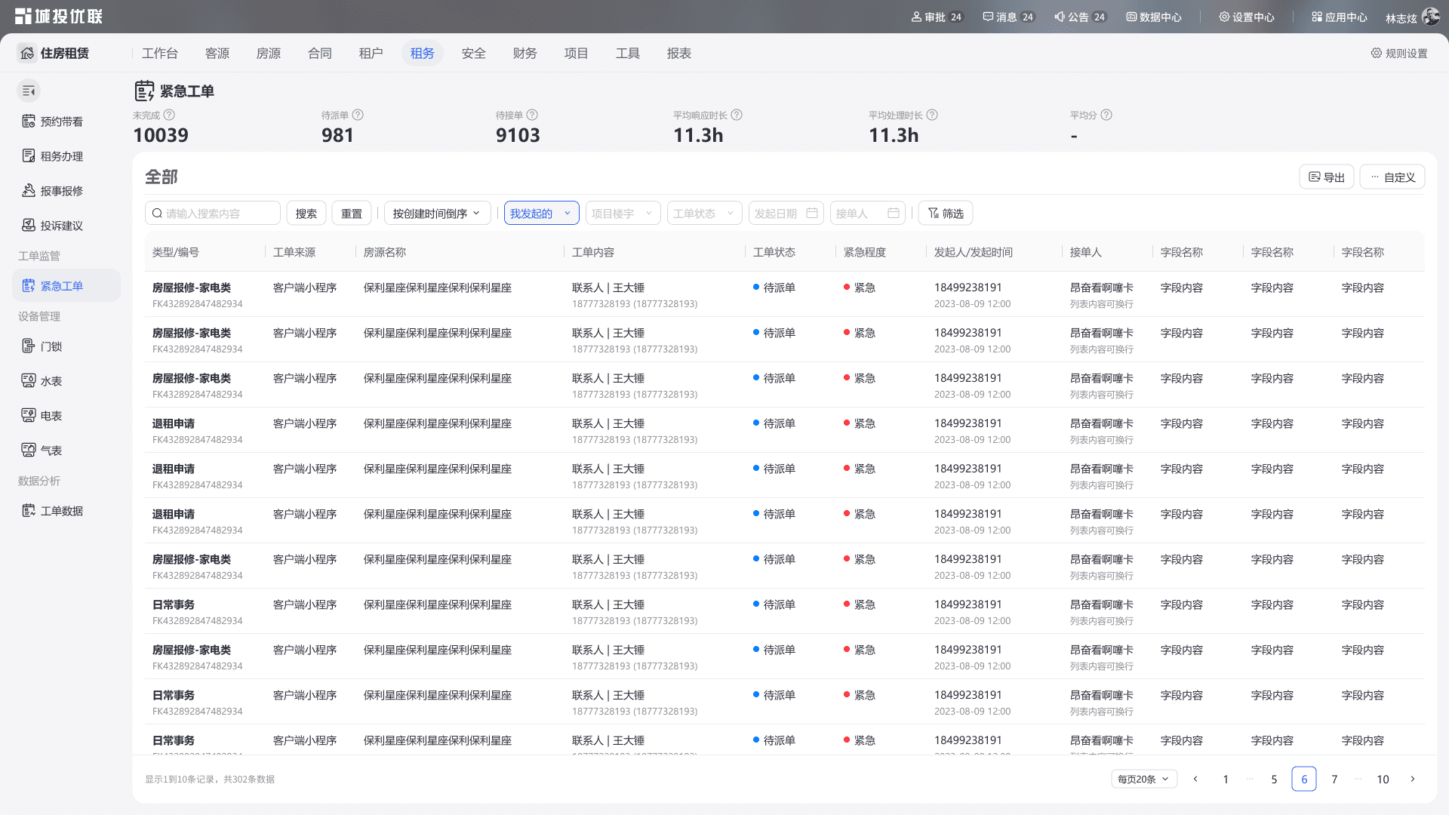Open the 工单状态 dropdown
The image size is (1449, 815).
pos(705,214)
